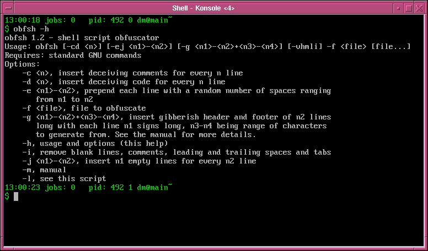428x251 pixels.
Task: Click '-h, usage and options (this help)' line
Action: click(95, 143)
